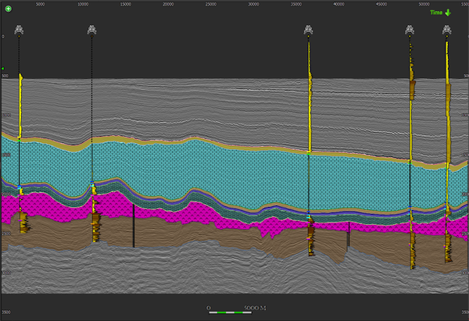Screen dimensions: 469x321
Task: Select the leftmost well derrick icon
Action: coord(19,30)
